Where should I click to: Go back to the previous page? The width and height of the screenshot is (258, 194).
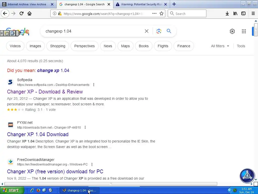[x=5, y=14]
